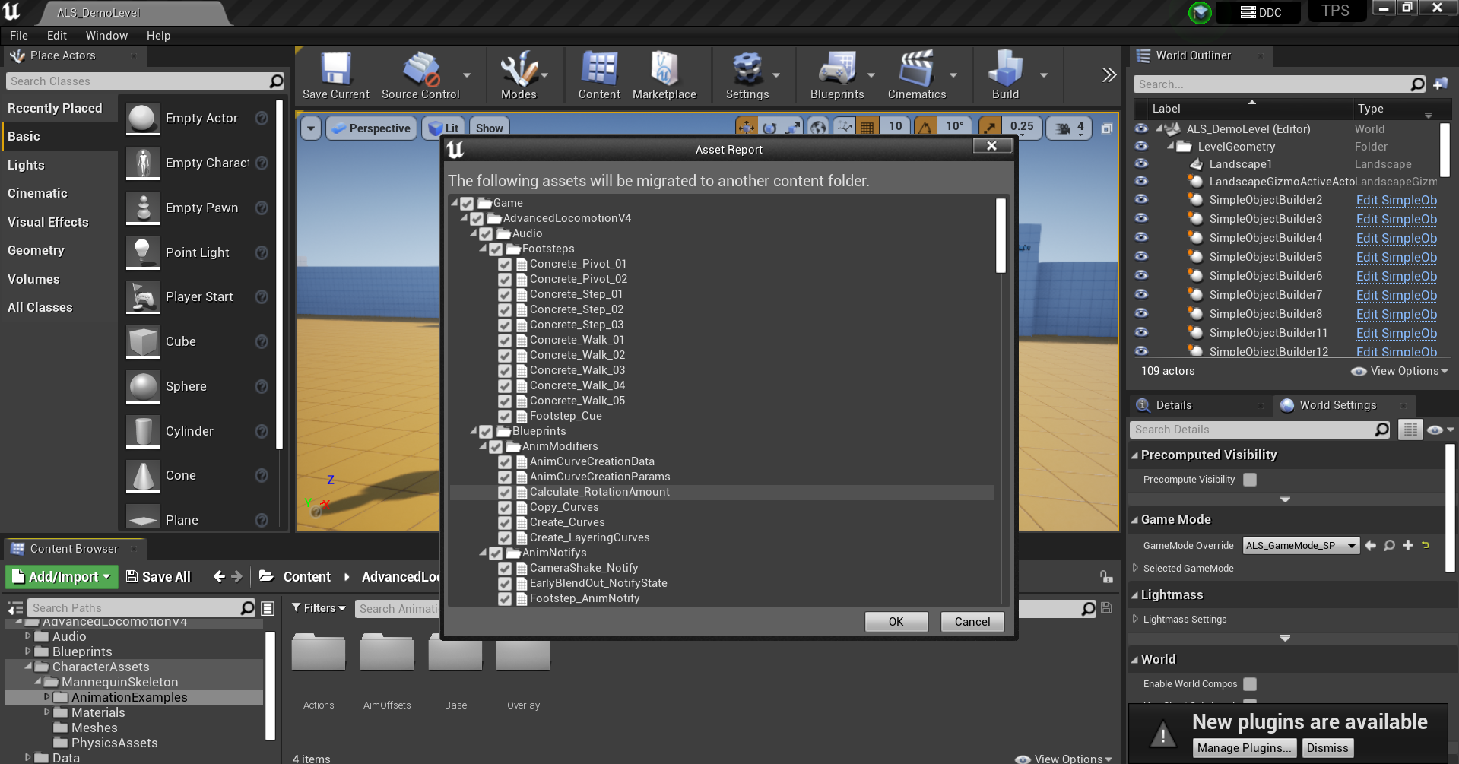The width and height of the screenshot is (1459, 764).
Task: Expand Selected GameMode section
Action: pyautogui.click(x=1135, y=568)
